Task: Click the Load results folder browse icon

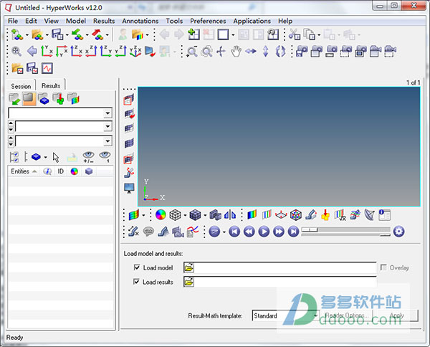Action: click(x=188, y=282)
